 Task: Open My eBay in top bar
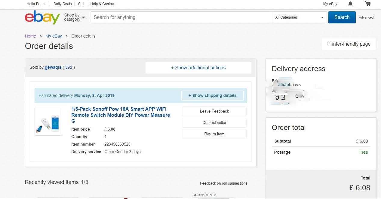(330, 4)
